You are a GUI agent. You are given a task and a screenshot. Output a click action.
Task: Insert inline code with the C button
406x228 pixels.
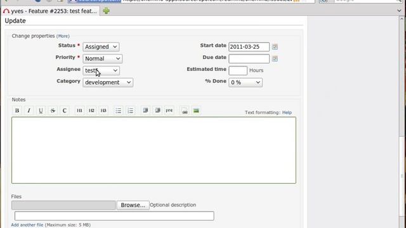[65, 111]
